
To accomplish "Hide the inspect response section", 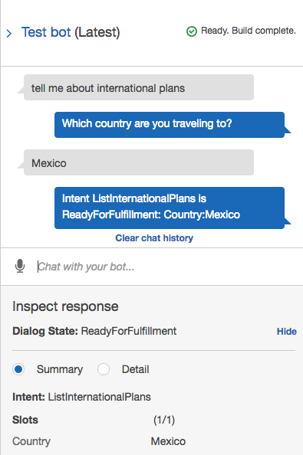I will (286, 332).
